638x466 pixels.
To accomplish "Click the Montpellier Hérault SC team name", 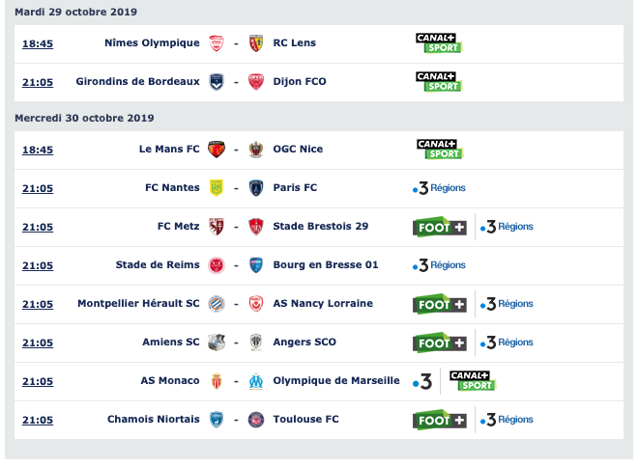I will (138, 304).
